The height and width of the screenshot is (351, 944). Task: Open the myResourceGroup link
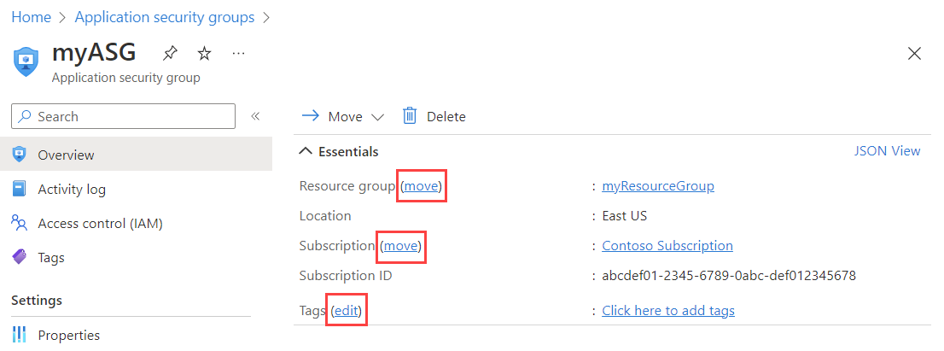(x=657, y=186)
